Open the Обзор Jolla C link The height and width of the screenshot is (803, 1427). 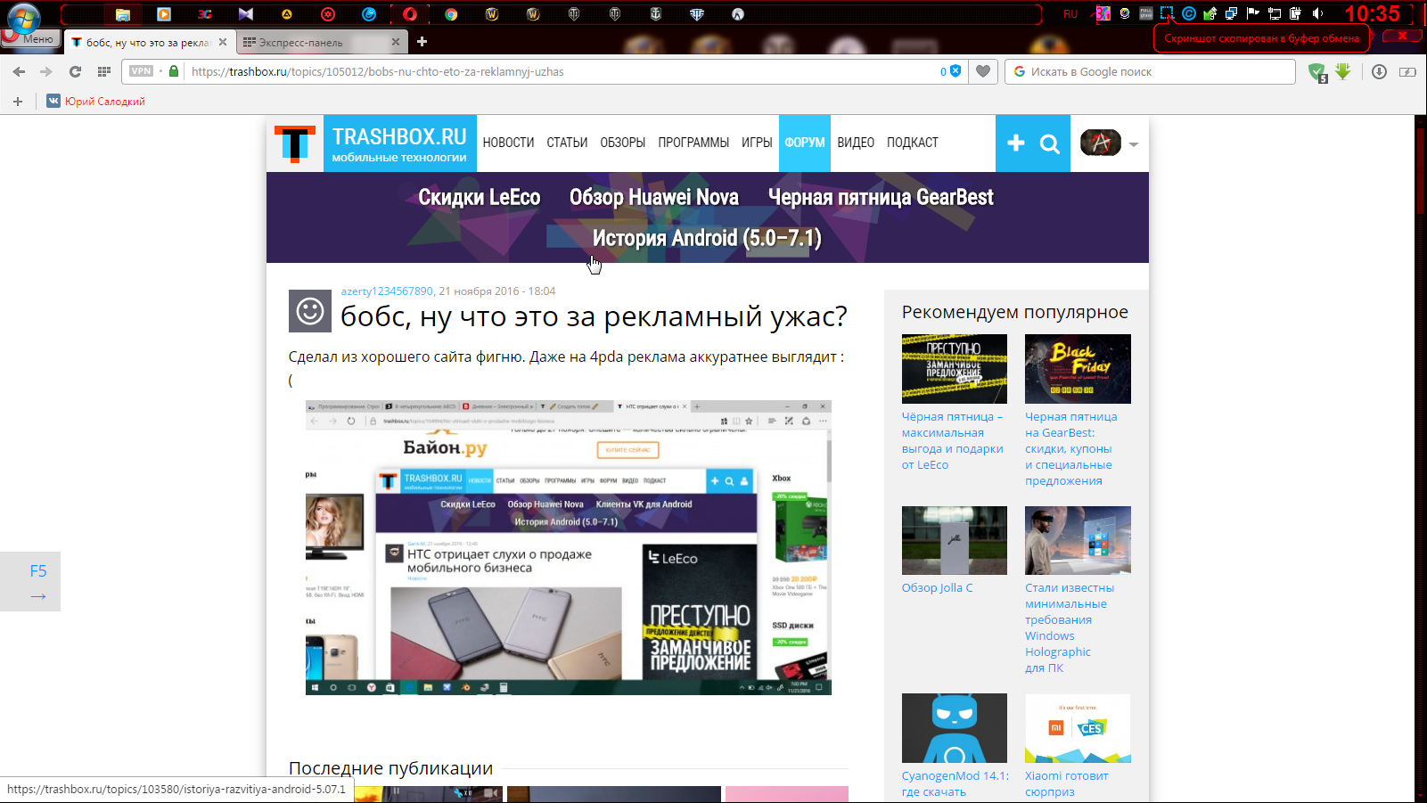(937, 588)
